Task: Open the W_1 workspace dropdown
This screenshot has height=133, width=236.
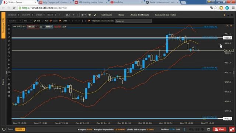Action: [70, 15]
